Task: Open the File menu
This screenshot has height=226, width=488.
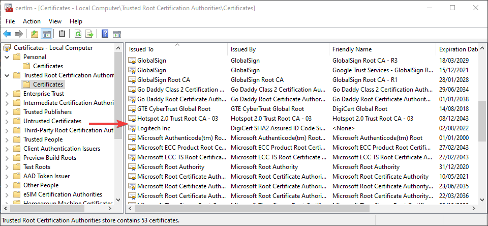Action: click(x=10, y=21)
